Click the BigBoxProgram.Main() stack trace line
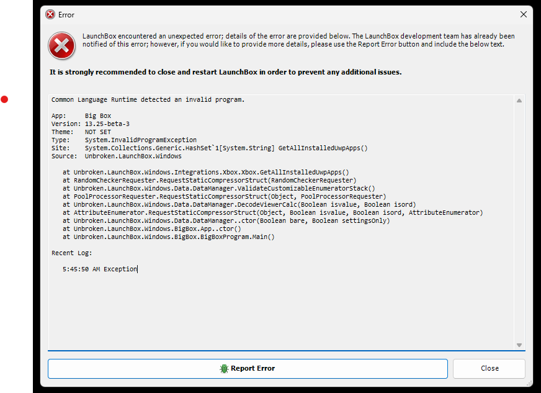 pos(168,237)
